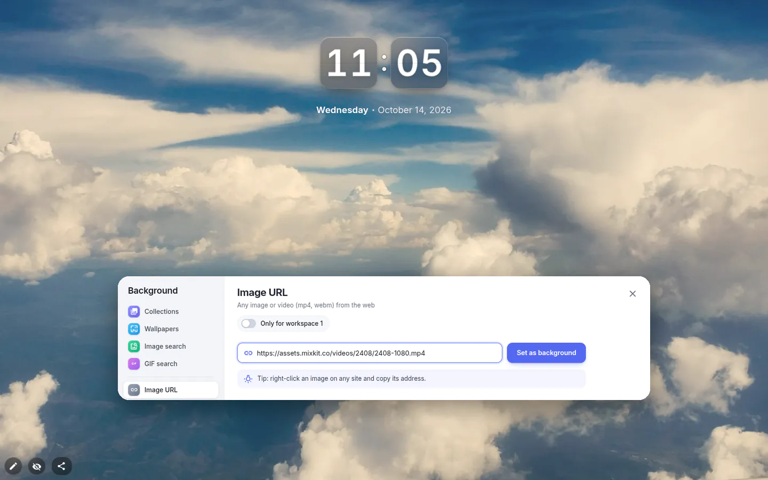Click the Image search sidebar icon
Screen dimensions: 768x480
click(x=134, y=346)
